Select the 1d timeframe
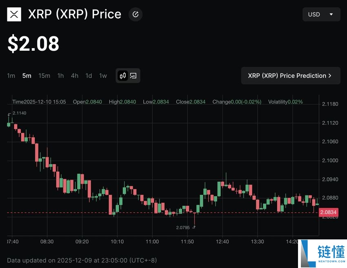The height and width of the screenshot is (268, 347). pos(88,76)
